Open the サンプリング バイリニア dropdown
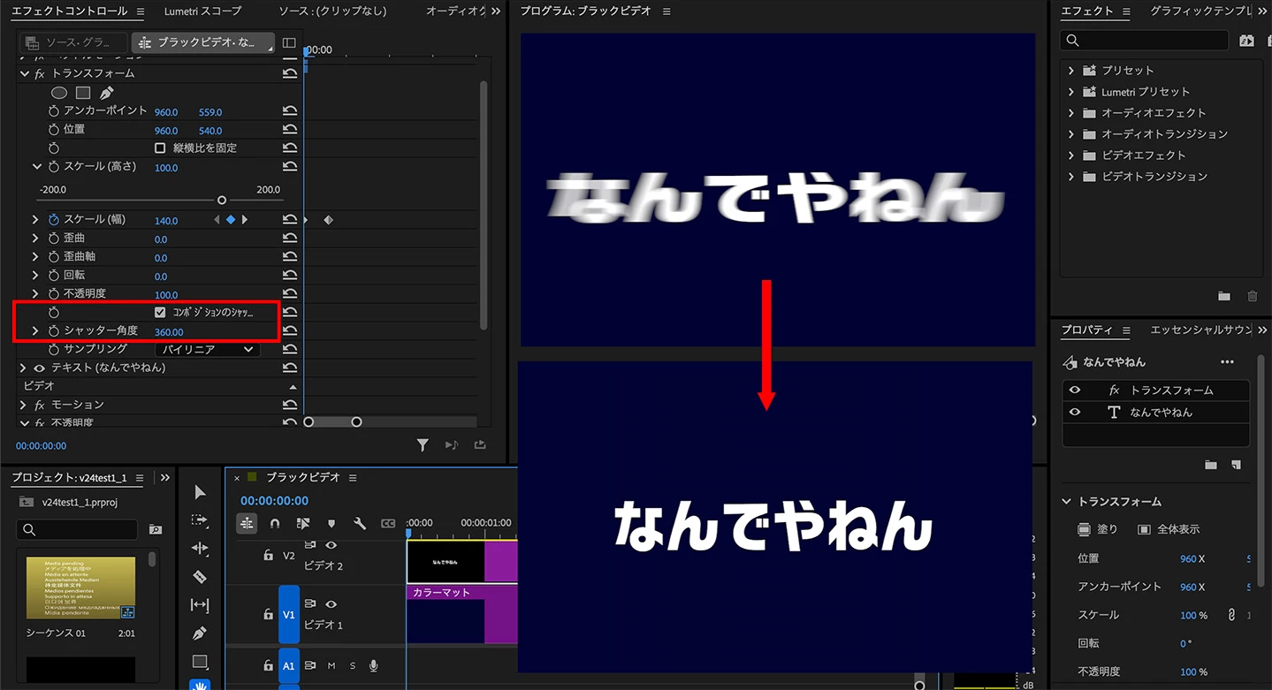Viewport: 1272px width, 690px height. [x=208, y=349]
